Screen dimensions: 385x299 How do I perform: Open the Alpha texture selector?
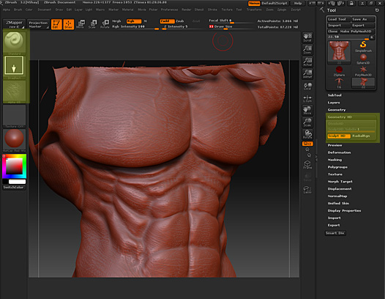click(14, 91)
